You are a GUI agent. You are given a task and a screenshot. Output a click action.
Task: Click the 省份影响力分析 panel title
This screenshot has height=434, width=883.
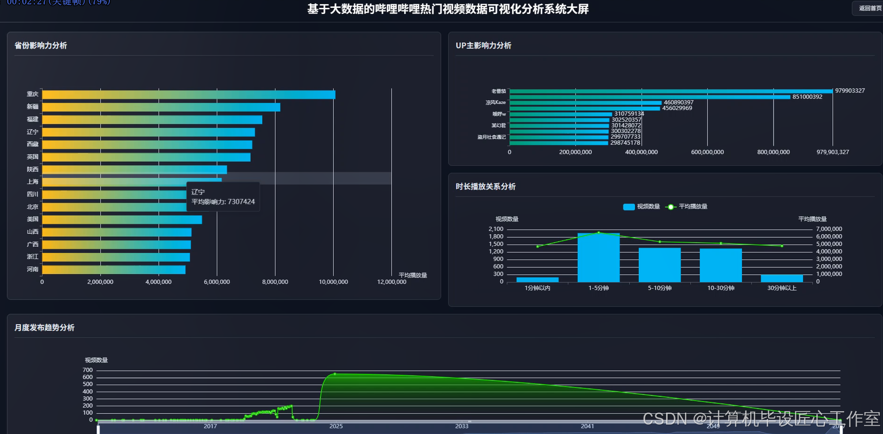click(41, 46)
